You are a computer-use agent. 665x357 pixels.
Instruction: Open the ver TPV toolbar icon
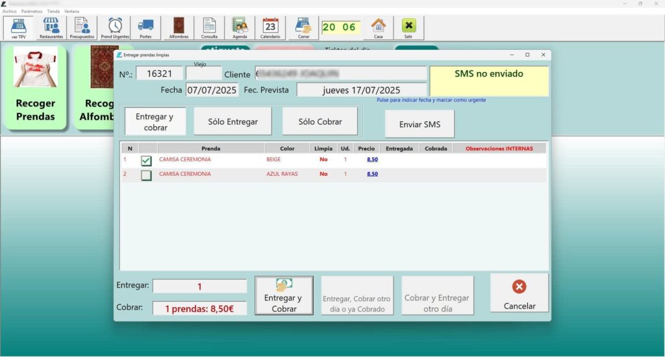point(18,28)
